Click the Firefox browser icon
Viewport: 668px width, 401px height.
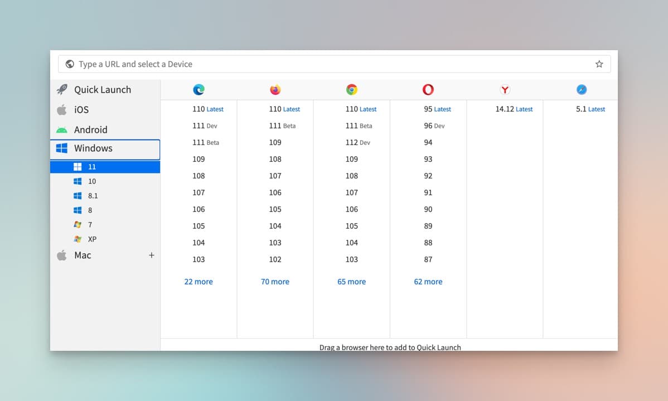275,89
